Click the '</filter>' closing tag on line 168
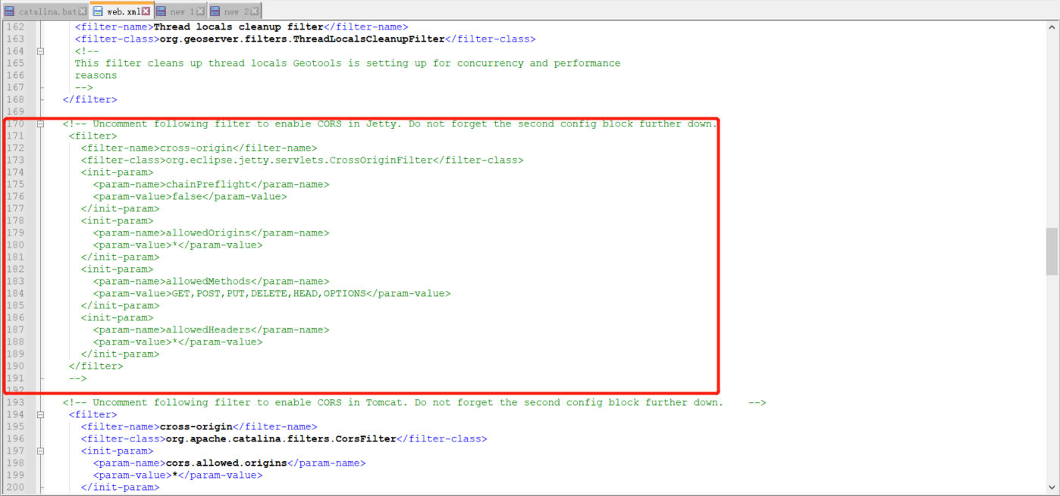The height and width of the screenshot is (496, 1060). pos(89,100)
